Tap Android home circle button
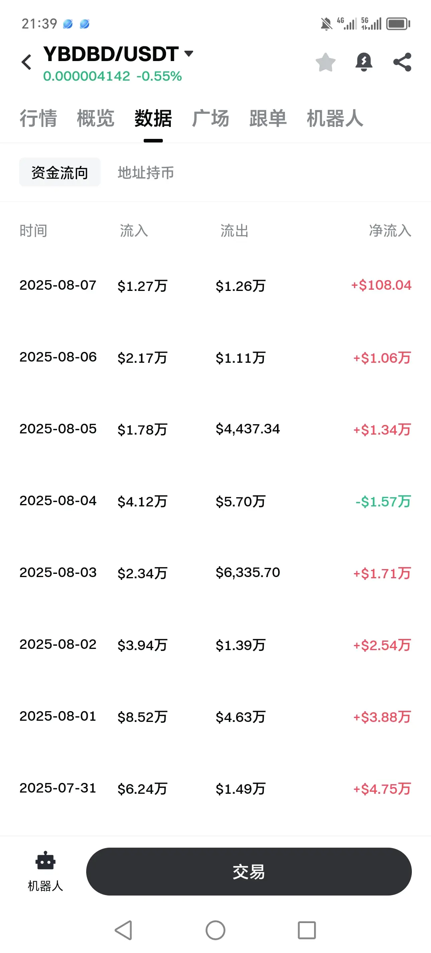The height and width of the screenshot is (953, 431). 215,930
